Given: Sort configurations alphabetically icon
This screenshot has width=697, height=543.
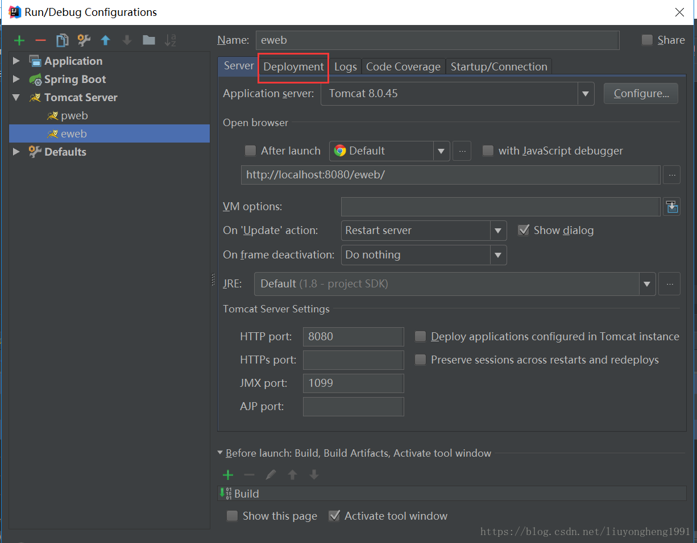Looking at the screenshot, I should [x=170, y=40].
